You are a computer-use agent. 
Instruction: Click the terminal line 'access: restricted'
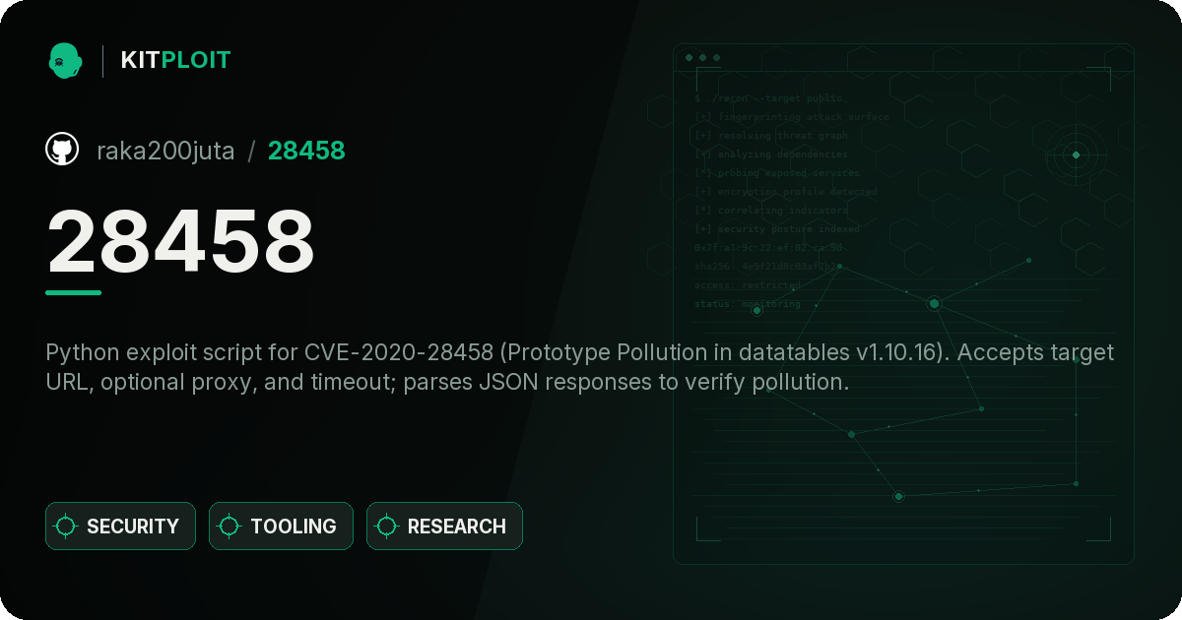[748, 285]
